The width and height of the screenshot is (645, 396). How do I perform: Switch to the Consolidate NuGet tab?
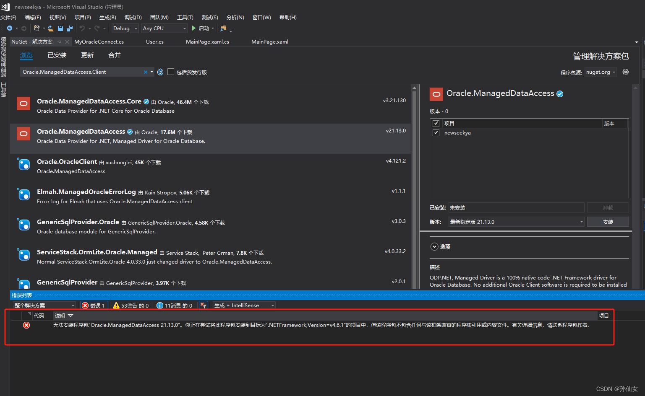[115, 55]
